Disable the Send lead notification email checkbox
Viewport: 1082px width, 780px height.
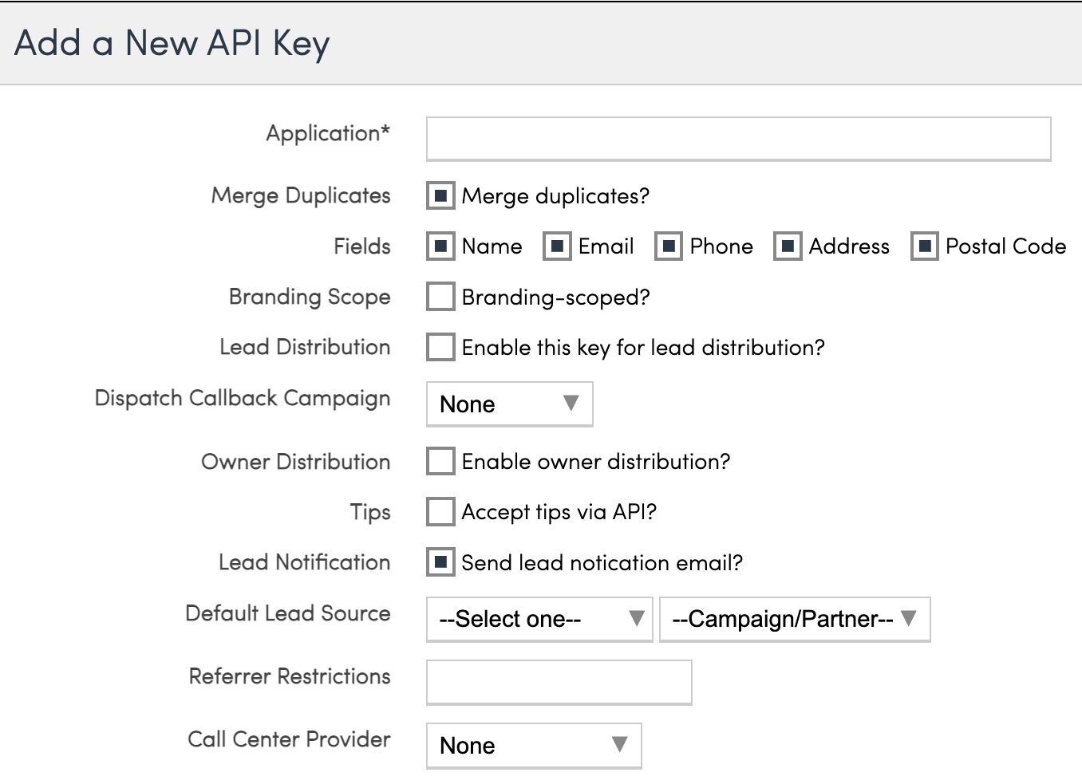click(440, 561)
